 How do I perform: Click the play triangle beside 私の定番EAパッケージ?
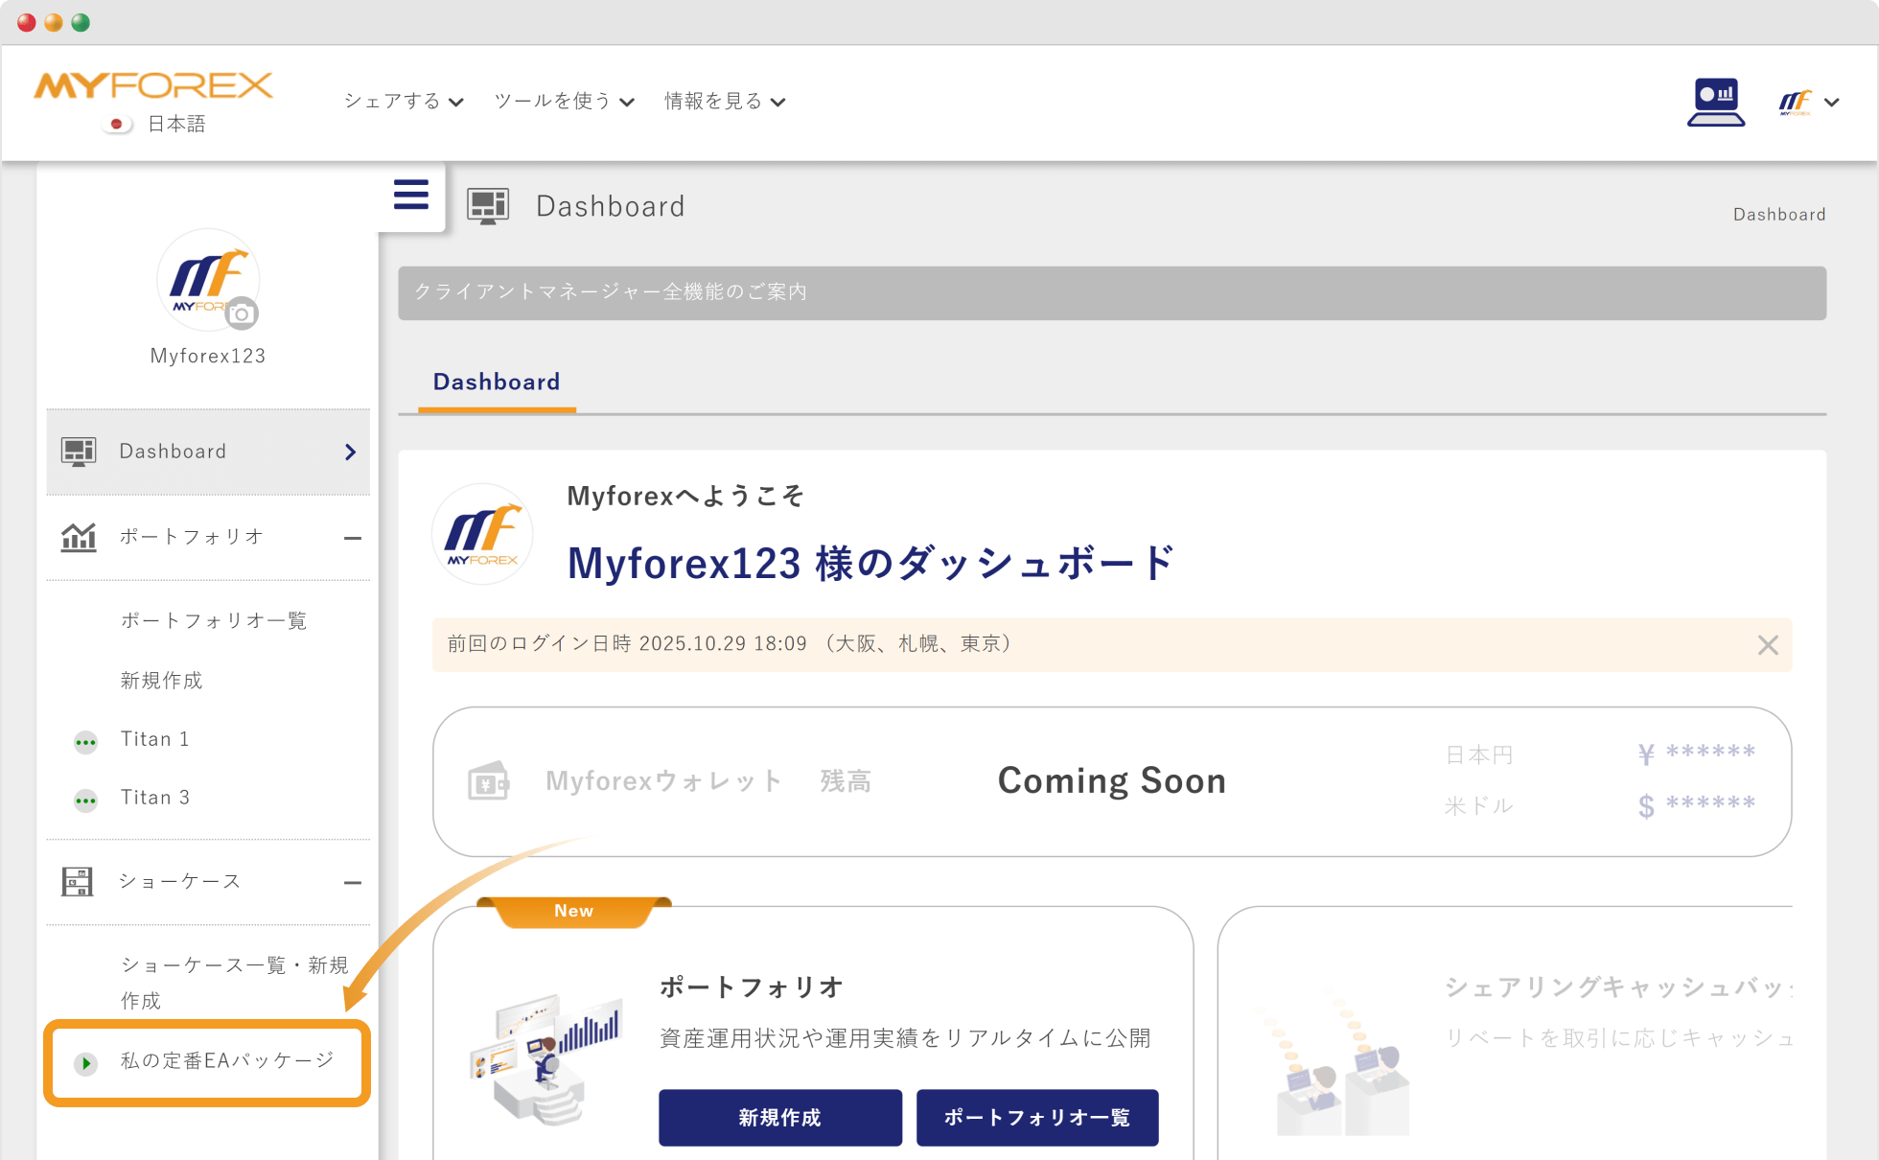pos(84,1062)
